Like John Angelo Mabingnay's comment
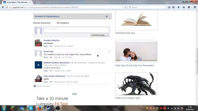This screenshot has height=111, width=198. click(51, 82)
